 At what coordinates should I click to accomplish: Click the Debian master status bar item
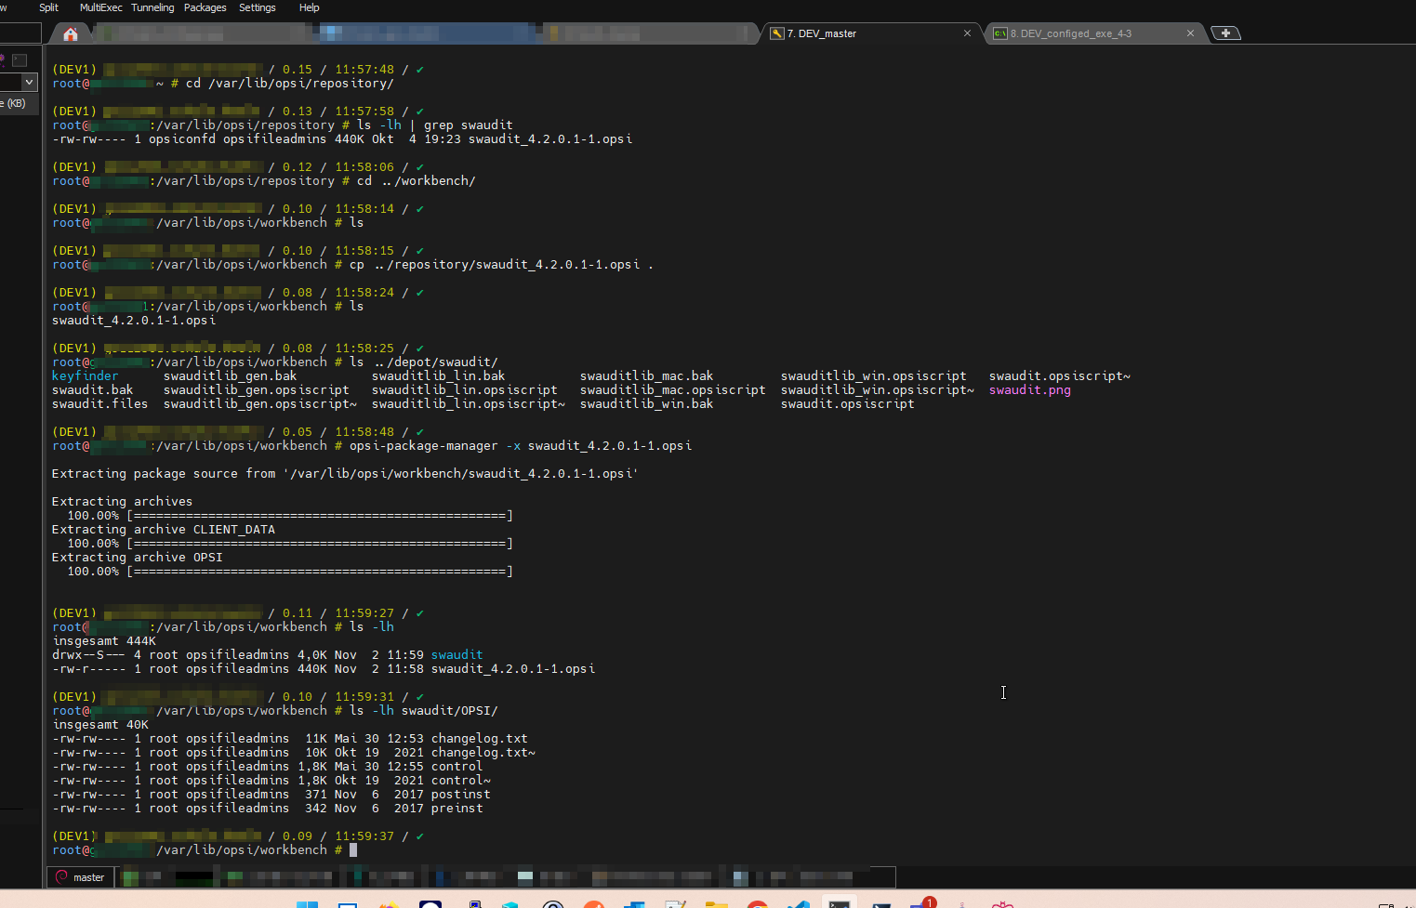click(x=80, y=877)
